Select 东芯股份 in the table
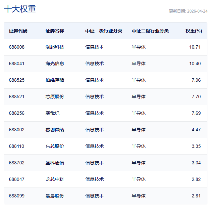The width and height of the screenshot is (212, 209). 55,146
